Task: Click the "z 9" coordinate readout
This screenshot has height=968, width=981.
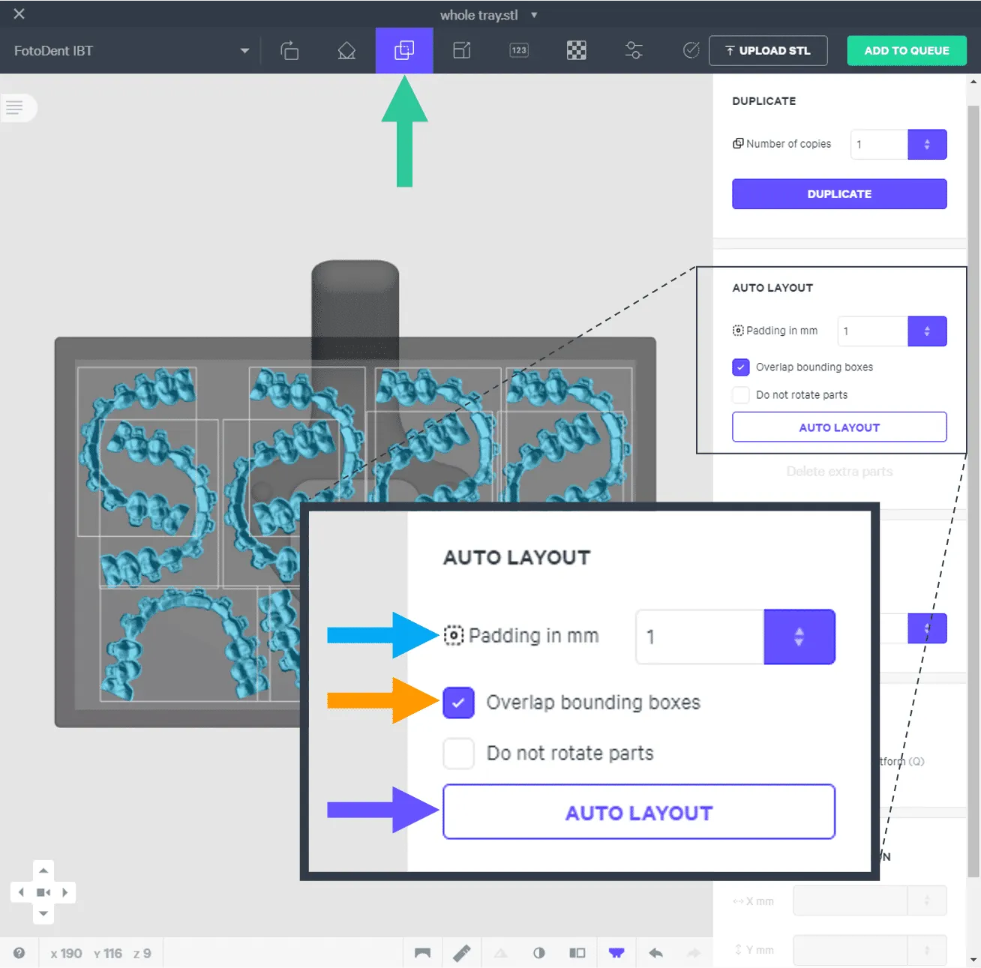Action: coord(142,954)
